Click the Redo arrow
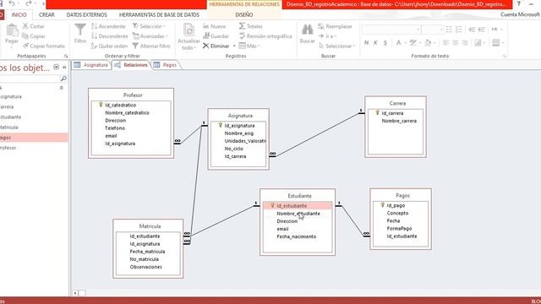Image resolution: width=541 pixels, height=304 pixels. point(29,3)
